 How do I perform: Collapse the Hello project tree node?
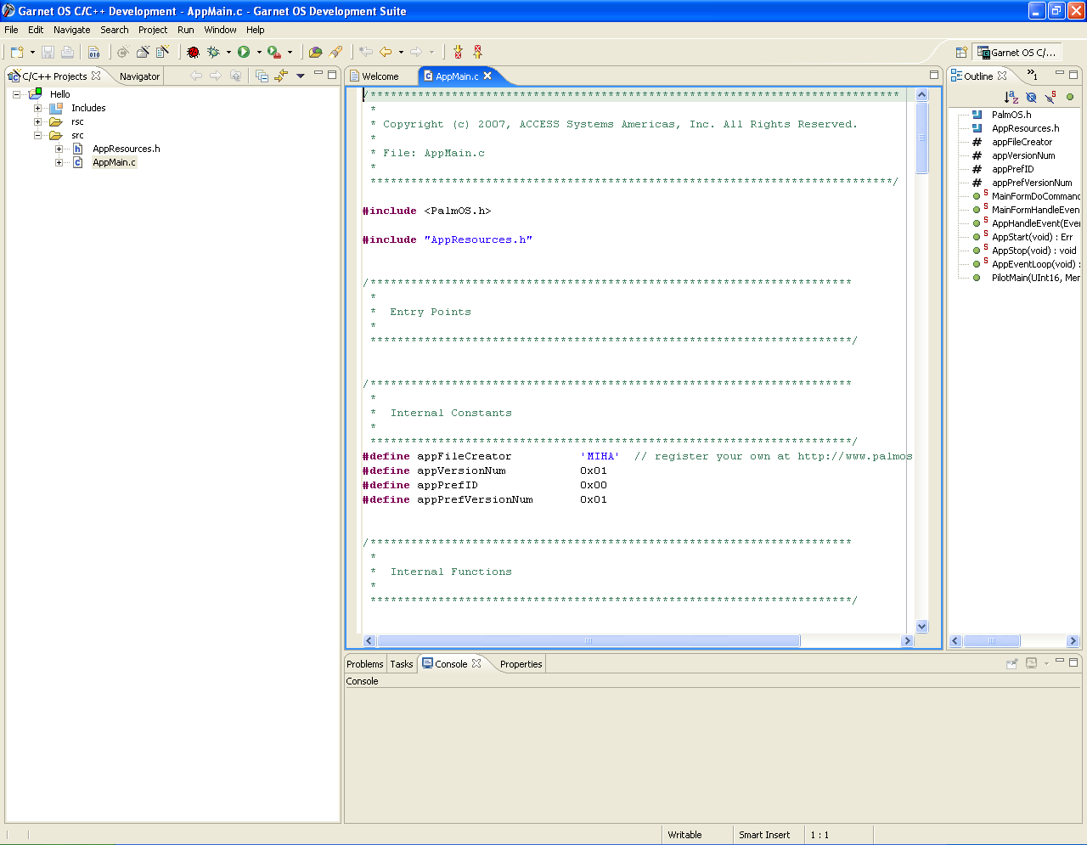coord(17,94)
